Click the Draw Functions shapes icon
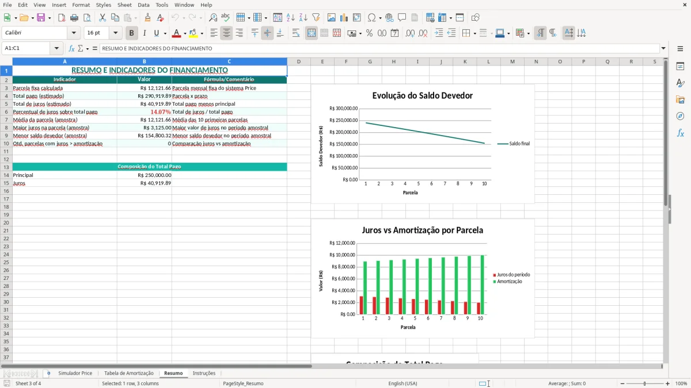Viewport: 691px width, 388px height. pos(475,18)
